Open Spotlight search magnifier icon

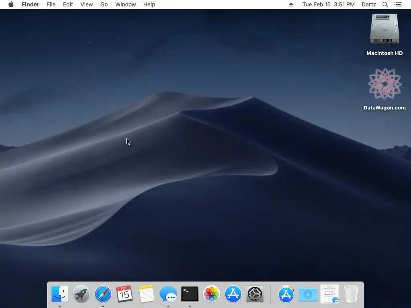(x=385, y=4)
